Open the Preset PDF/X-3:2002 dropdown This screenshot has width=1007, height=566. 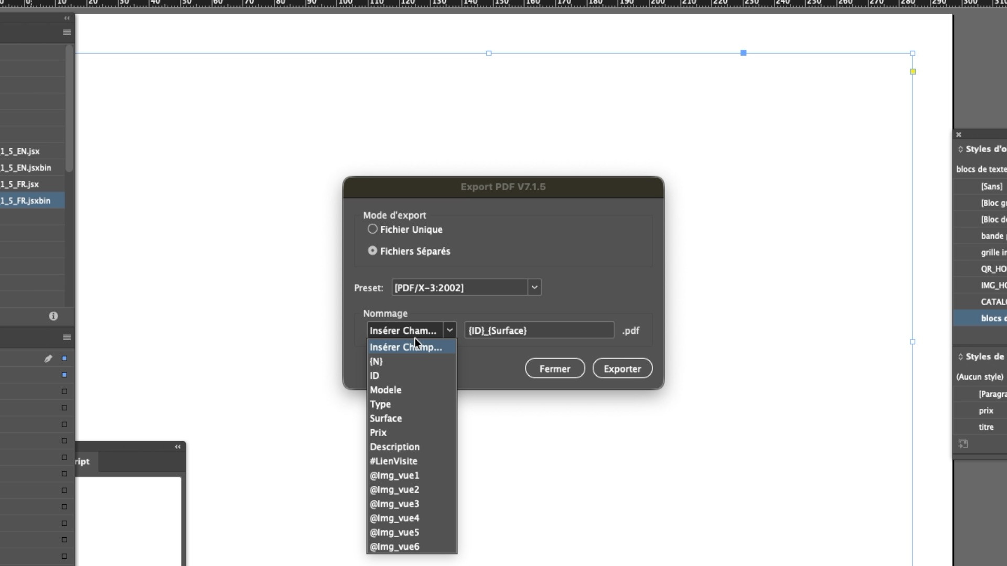coord(534,287)
